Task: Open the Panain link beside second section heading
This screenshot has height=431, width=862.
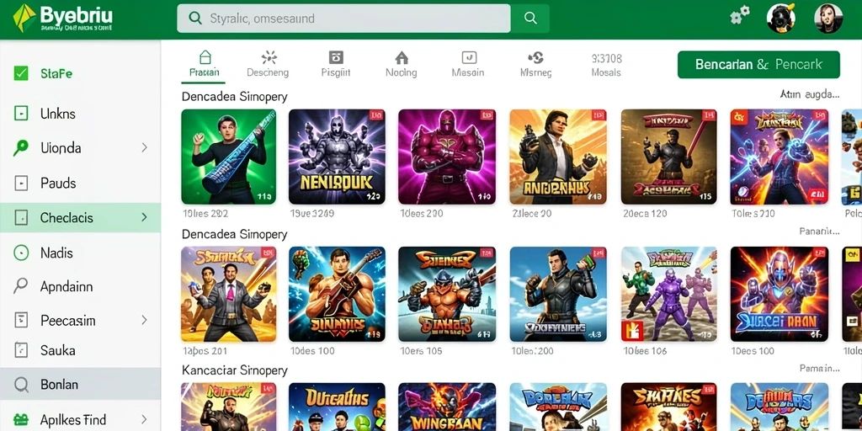Action: 819,231
